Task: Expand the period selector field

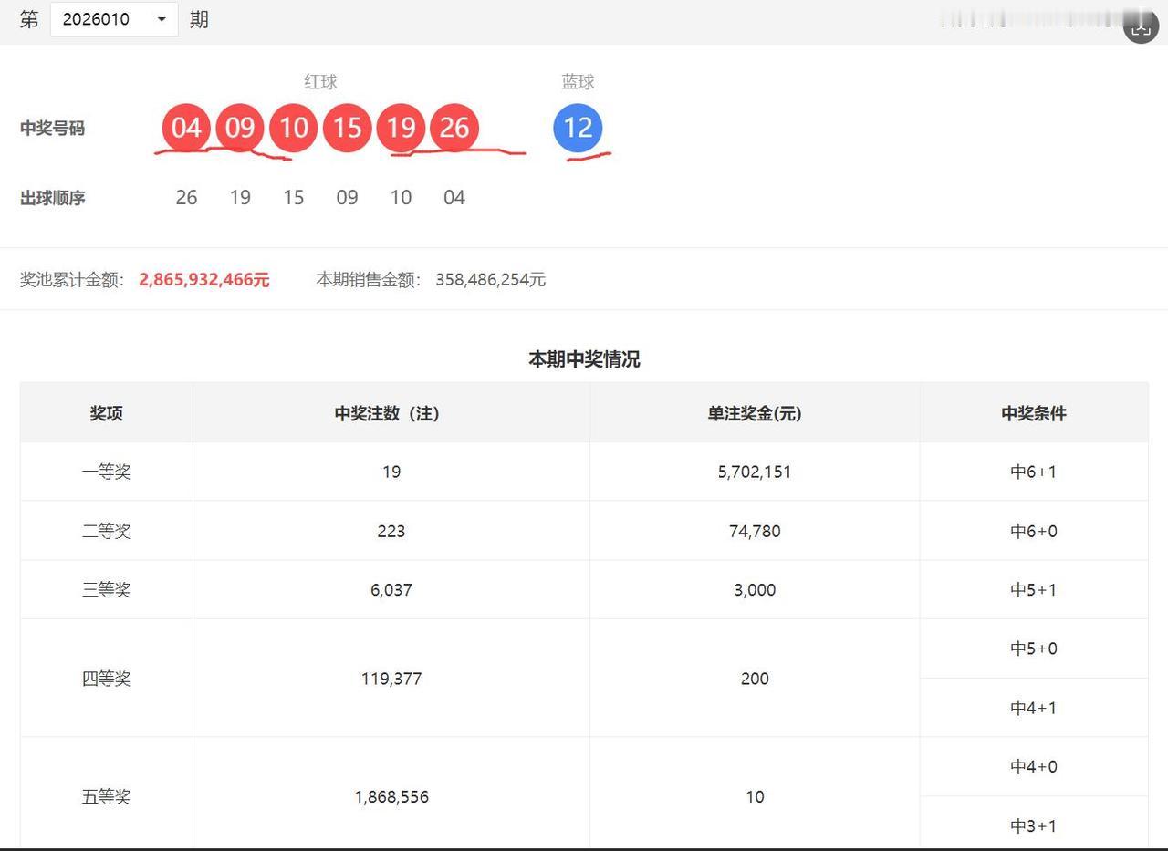Action: tap(114, 18)
